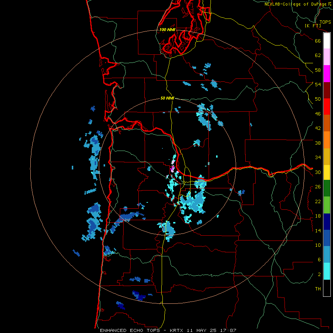Click the KRTX station identifier in caption
The image size is (333, 333).
click(x=177, y=330)
